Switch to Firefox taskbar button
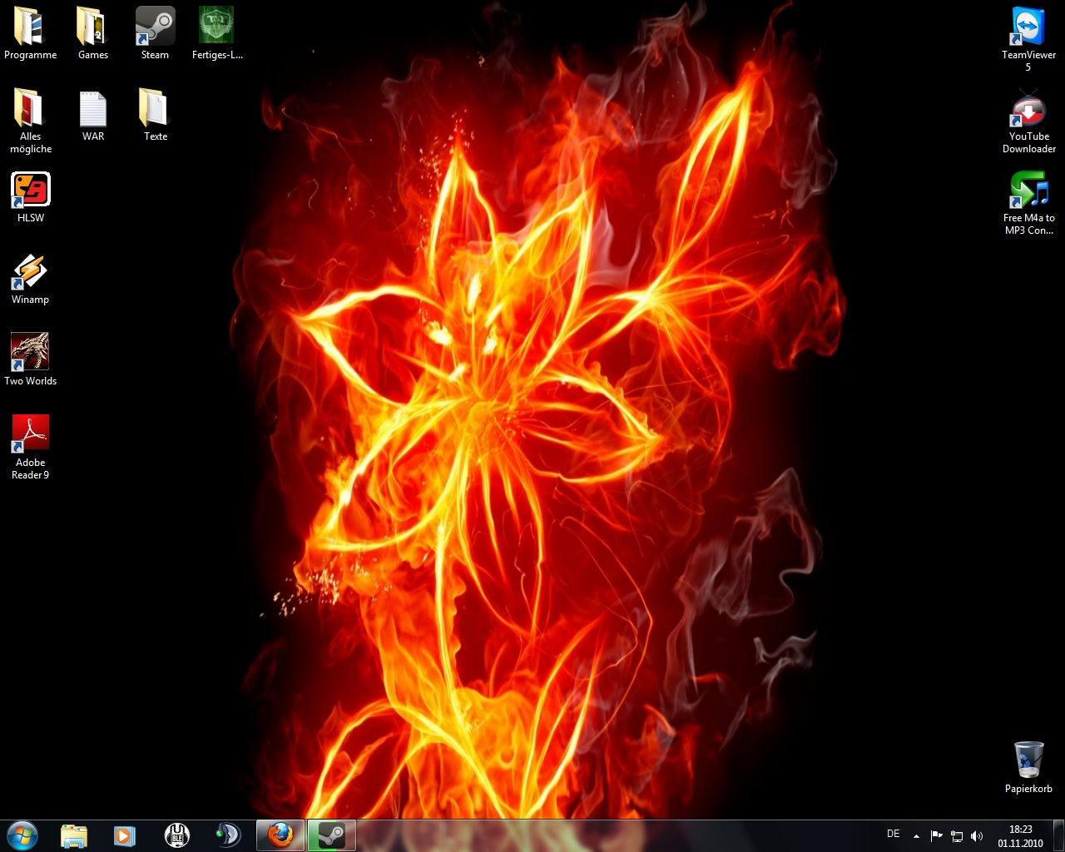Image resolution: width=1065 pixels, height=852 pixels. [x=280, y=835]
